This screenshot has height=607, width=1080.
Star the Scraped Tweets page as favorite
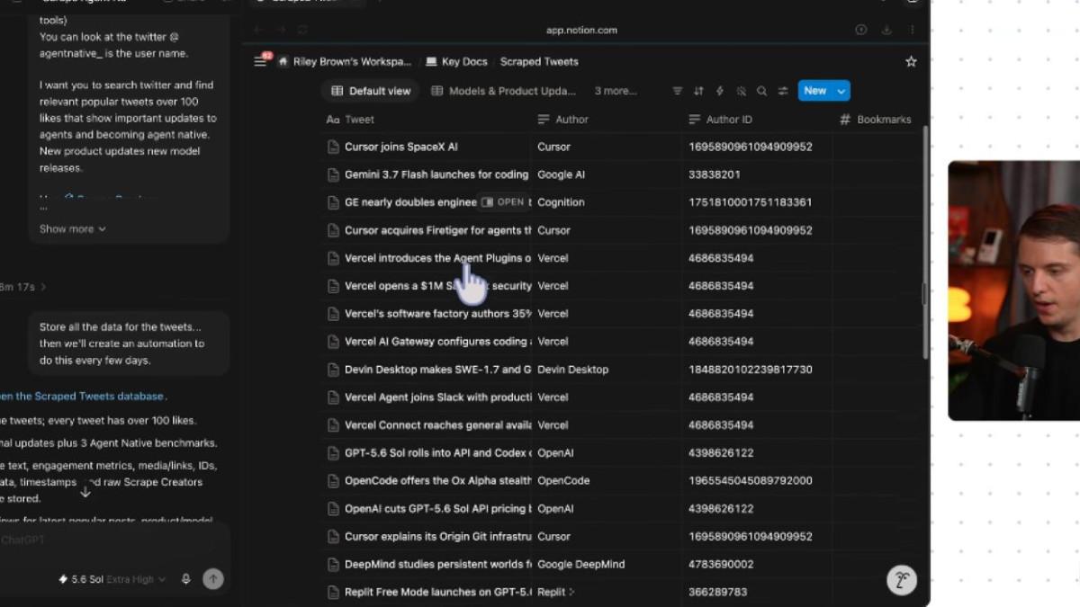(911, 61)
